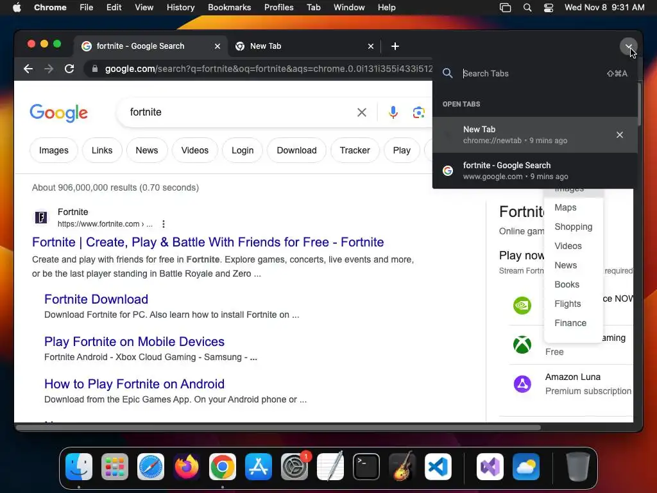Viewport: 657px width, 493px height.
Task: Open the Apple menu
Action: (17, 8)
